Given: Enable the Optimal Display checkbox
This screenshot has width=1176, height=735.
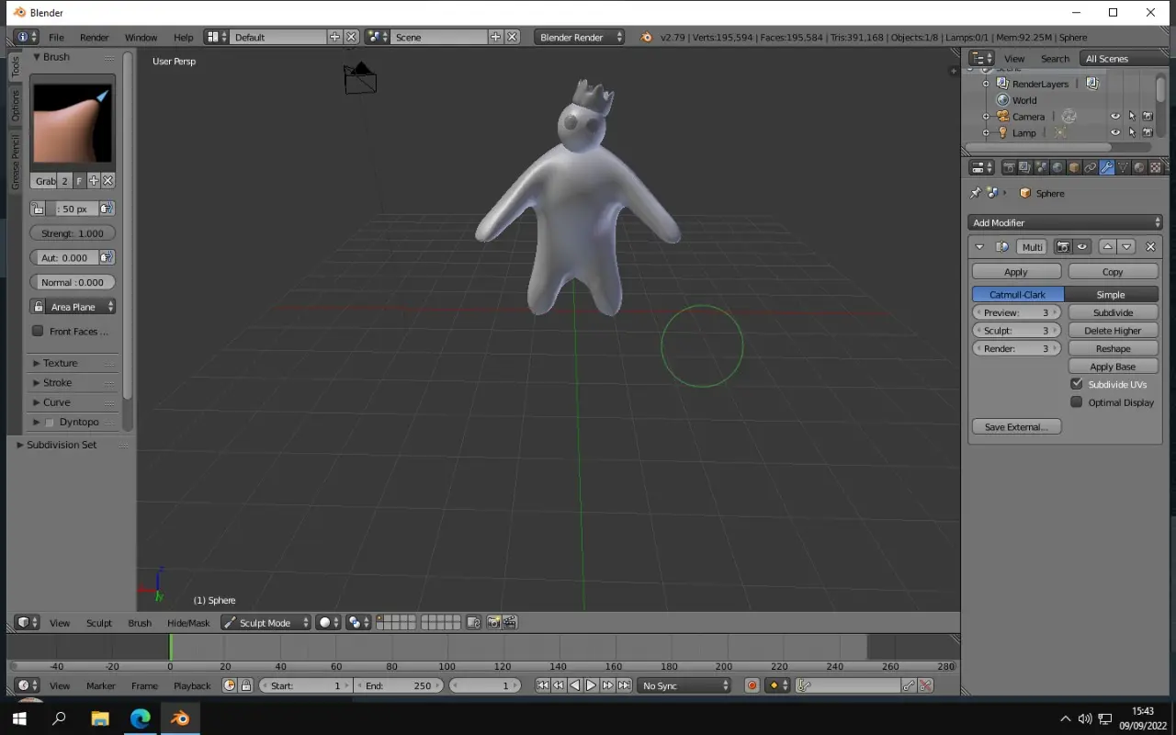Looking at the screenshot, I should click(1077, 402).
